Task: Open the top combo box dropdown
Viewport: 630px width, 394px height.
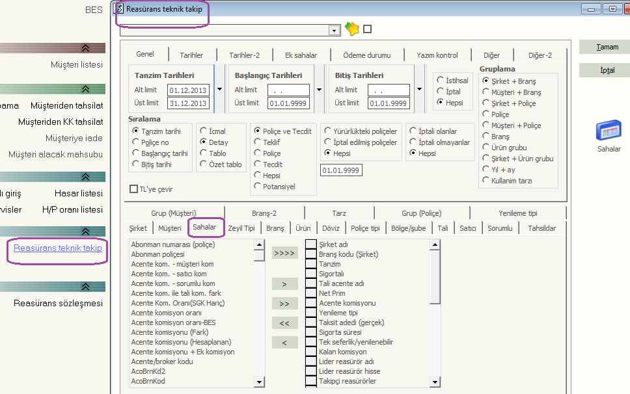Action: click(335, 31)
